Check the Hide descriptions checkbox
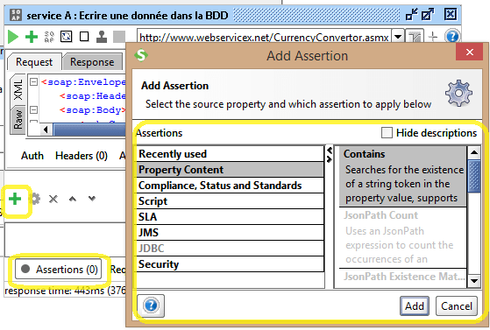Viewport: 490px width, 330px height. tap(387, 133)
